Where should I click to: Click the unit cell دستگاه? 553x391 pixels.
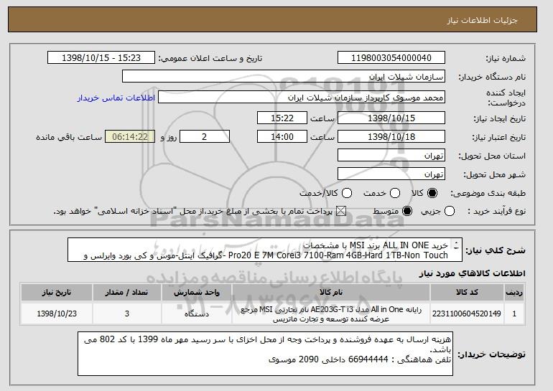pos(197,314)
